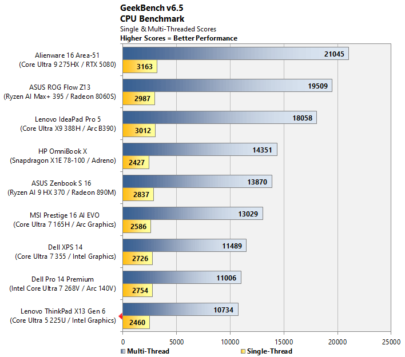Select the Alienware single-thread bar 3163
405x357 pixels.
point(140,66)
